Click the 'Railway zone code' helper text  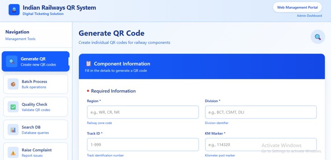99,123
